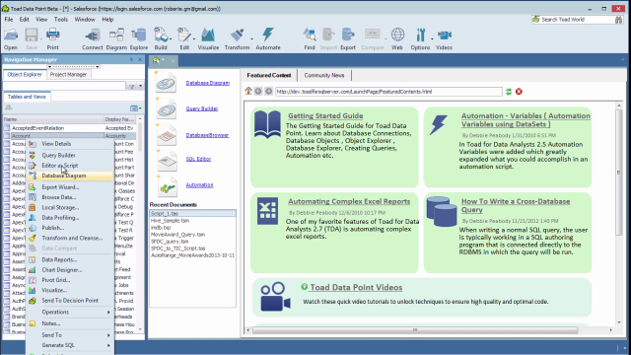Open the Visualize tool
The width and height of the screenshot is (631, 355).
click(x=208, y=38)
